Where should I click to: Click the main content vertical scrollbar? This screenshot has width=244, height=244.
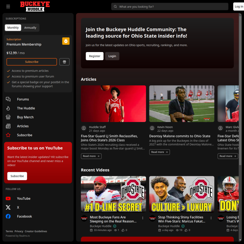(240, 90)
